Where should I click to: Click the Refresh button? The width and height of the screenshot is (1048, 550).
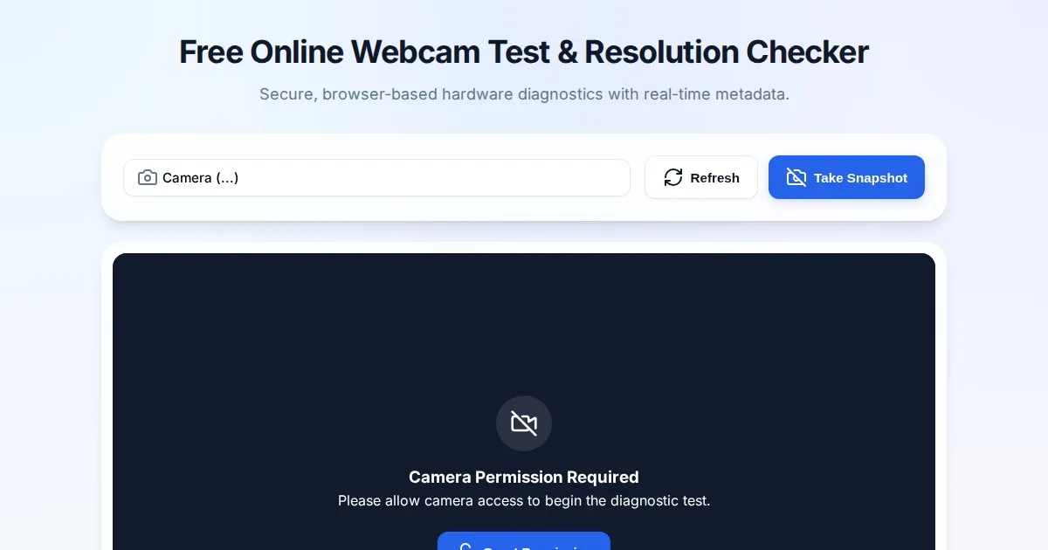click(x=701, y=177)
